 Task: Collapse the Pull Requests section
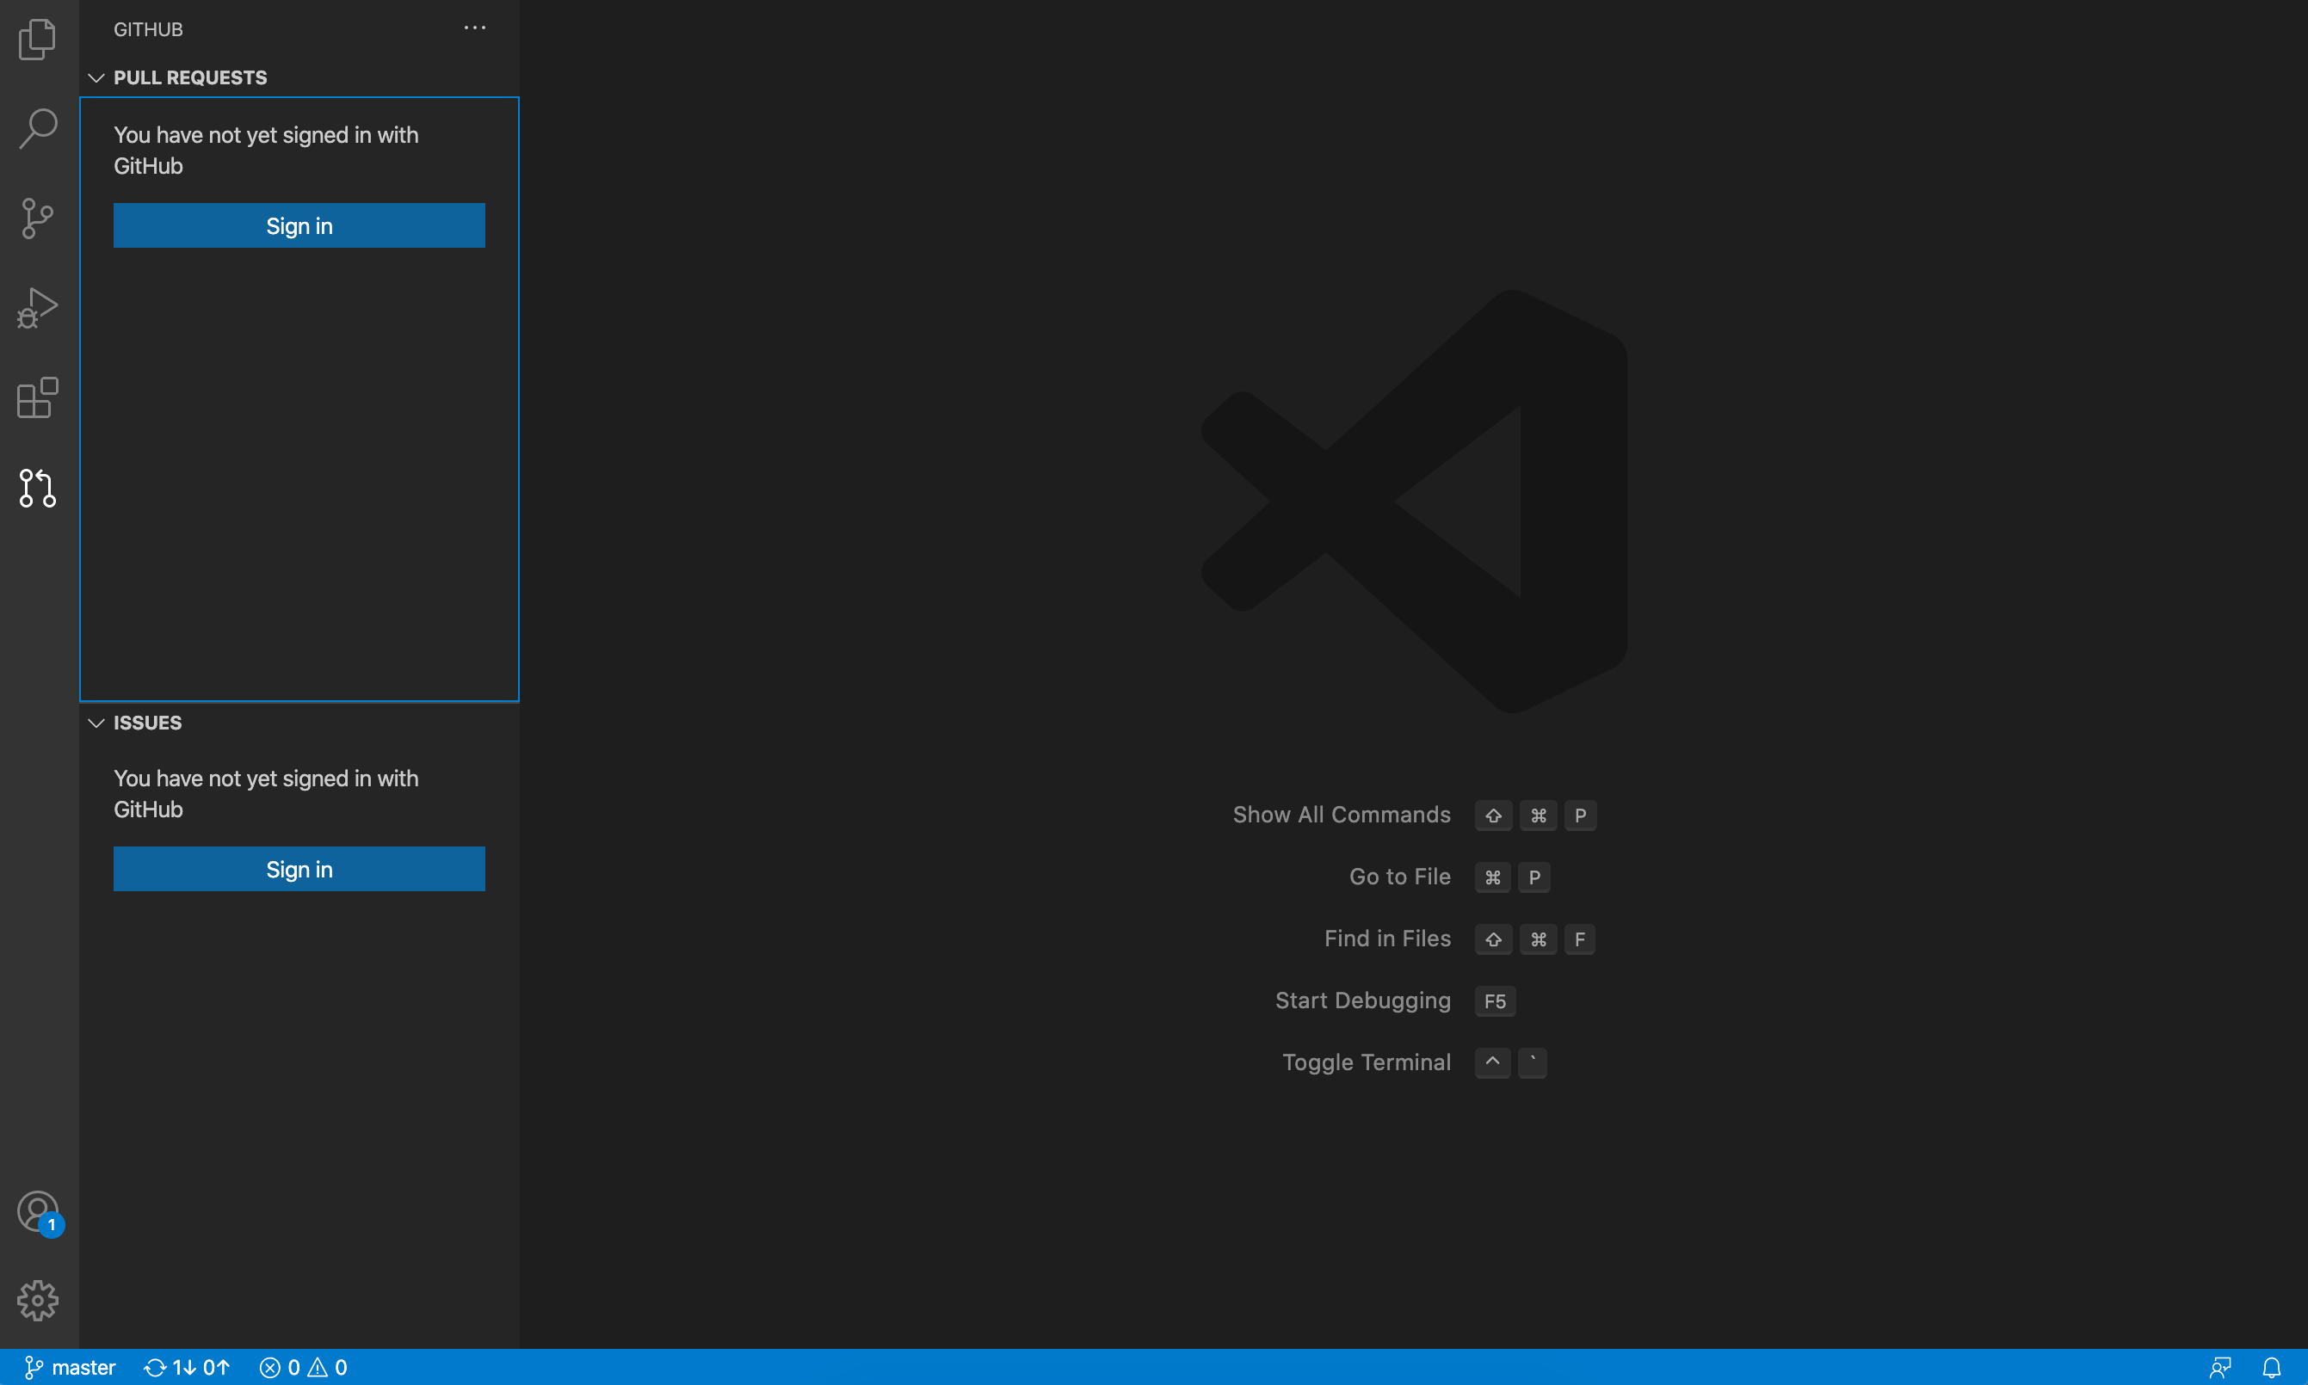96,77
